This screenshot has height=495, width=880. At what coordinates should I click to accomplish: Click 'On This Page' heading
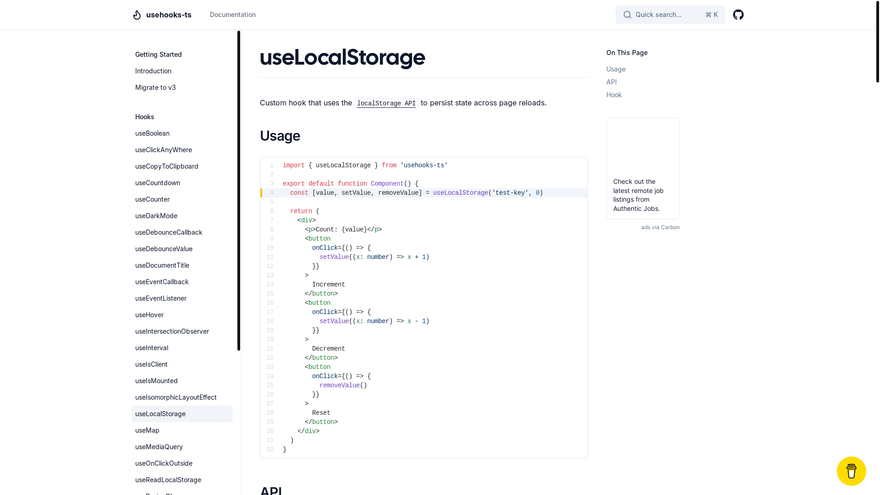pyautogui.click(x=627, y=53)
